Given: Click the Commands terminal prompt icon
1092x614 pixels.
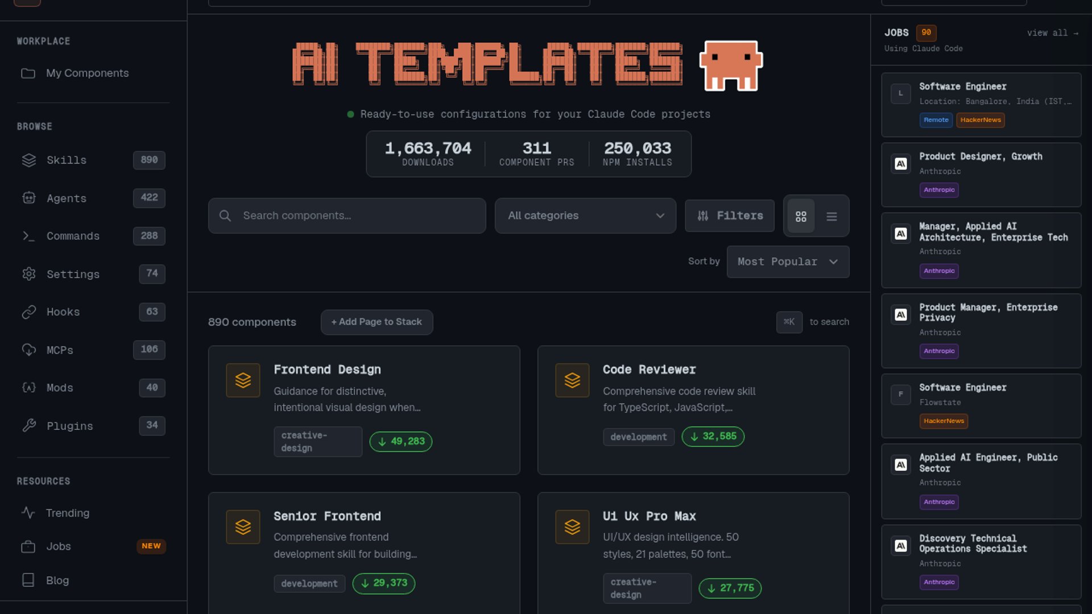Looking at the screenshot, I should tap(29, 236).
